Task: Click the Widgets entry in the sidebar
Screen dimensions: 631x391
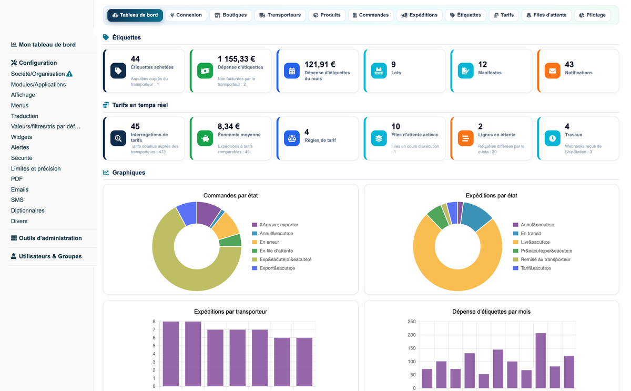Action: point(22,137)
